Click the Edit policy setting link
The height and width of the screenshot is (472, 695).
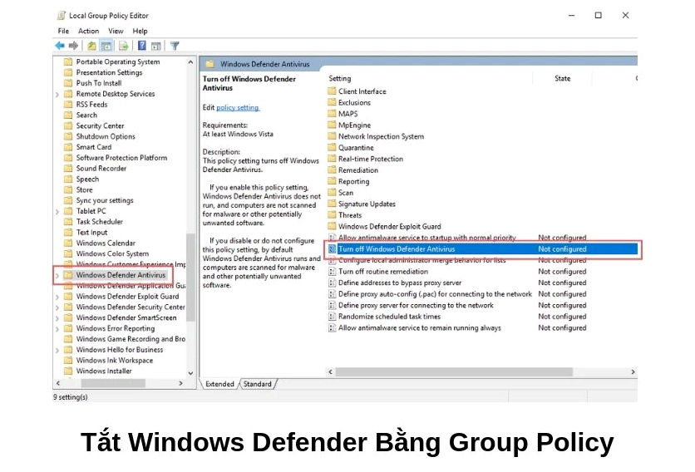click(x=238, y=108)
